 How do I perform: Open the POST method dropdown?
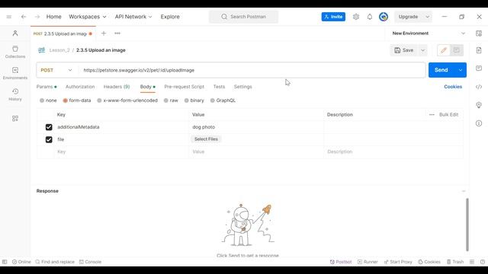point(56,70)
